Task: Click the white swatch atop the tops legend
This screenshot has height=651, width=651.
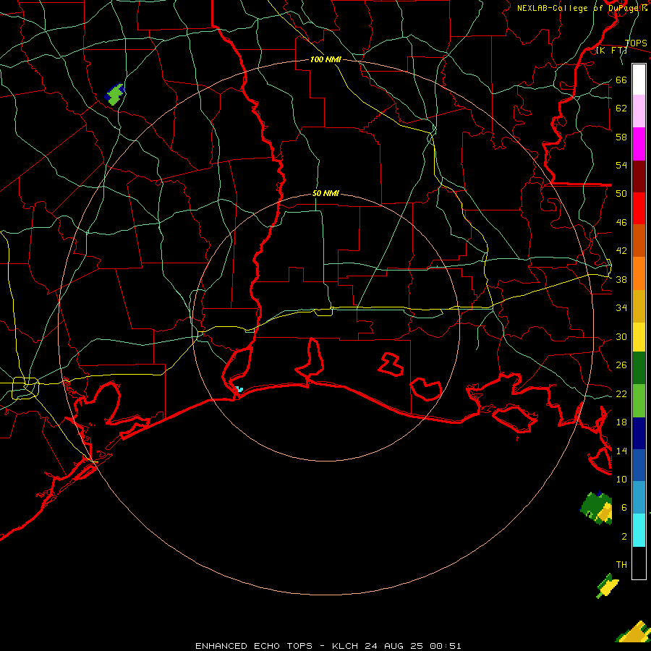Action: (x=639, y=80)
